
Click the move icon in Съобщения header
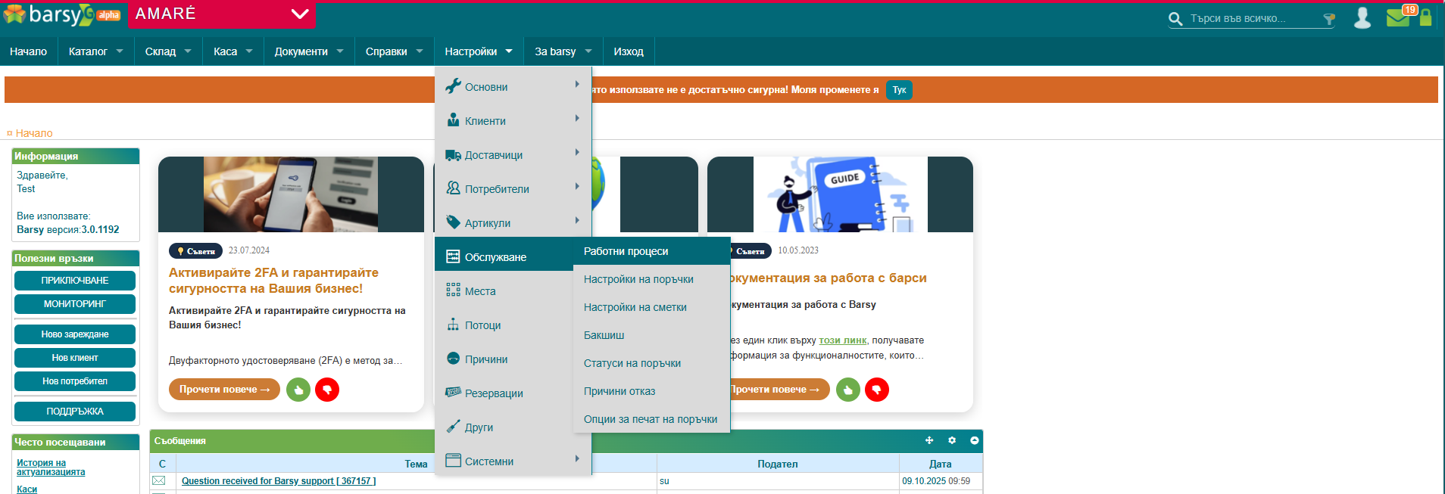coord(929,440)
